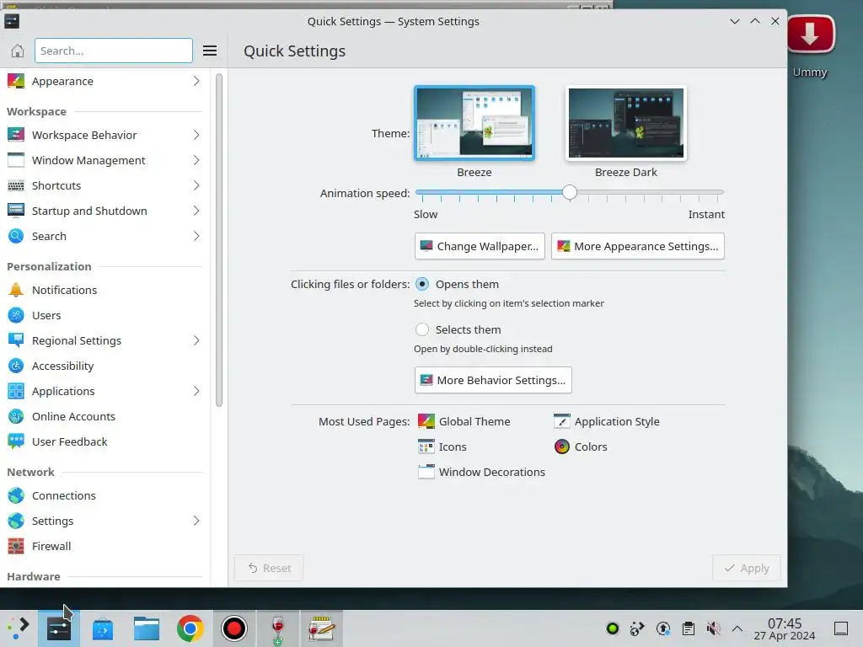This screenshot has height=647, width=863.
Task: Click More Appearance Settings button
Action: [638, 246]
